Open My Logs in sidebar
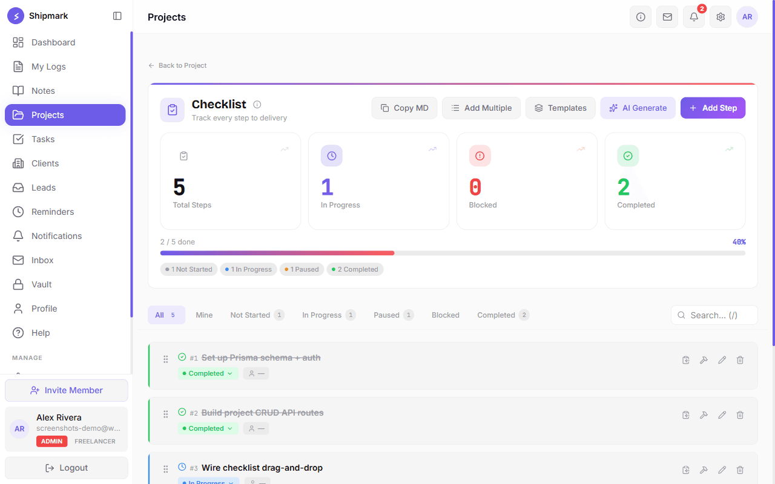775x484 pixels. tap(65, 67)
